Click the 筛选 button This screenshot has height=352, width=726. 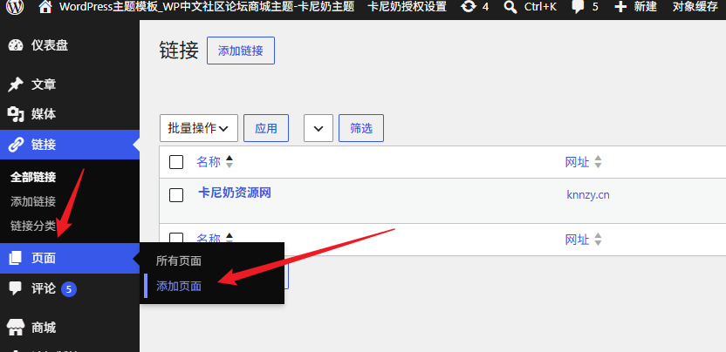pyautogui.click(x=361, y=128)
